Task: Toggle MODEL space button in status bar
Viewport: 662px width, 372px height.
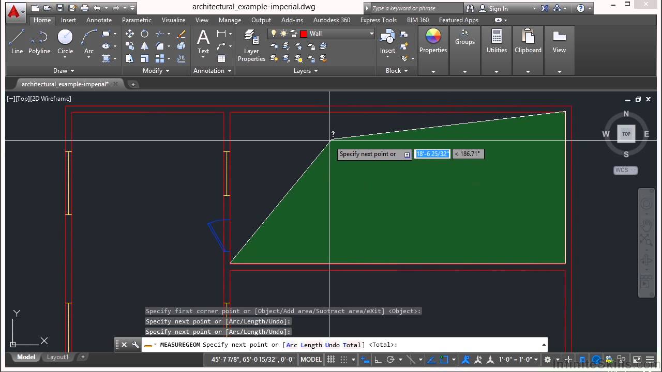Action: coord(311,360)
